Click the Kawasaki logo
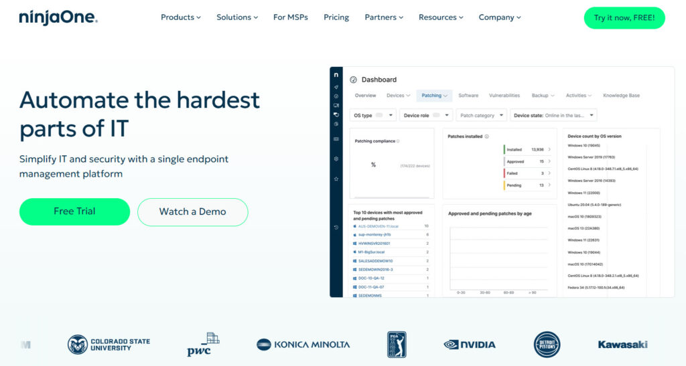Screen dimensions: 686x366 pyautogui.click(x=622, y=345)
